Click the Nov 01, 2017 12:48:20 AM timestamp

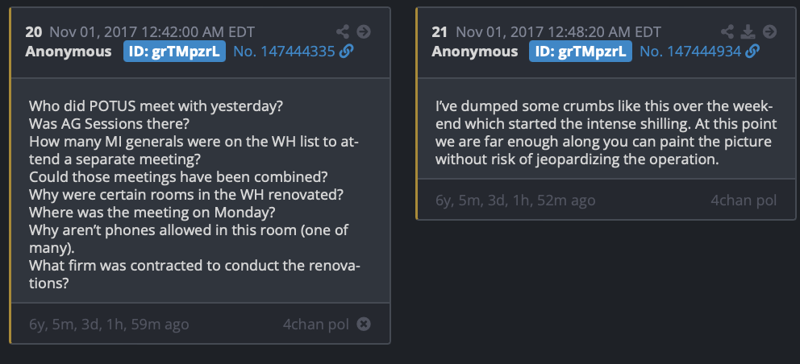[558, 32]
